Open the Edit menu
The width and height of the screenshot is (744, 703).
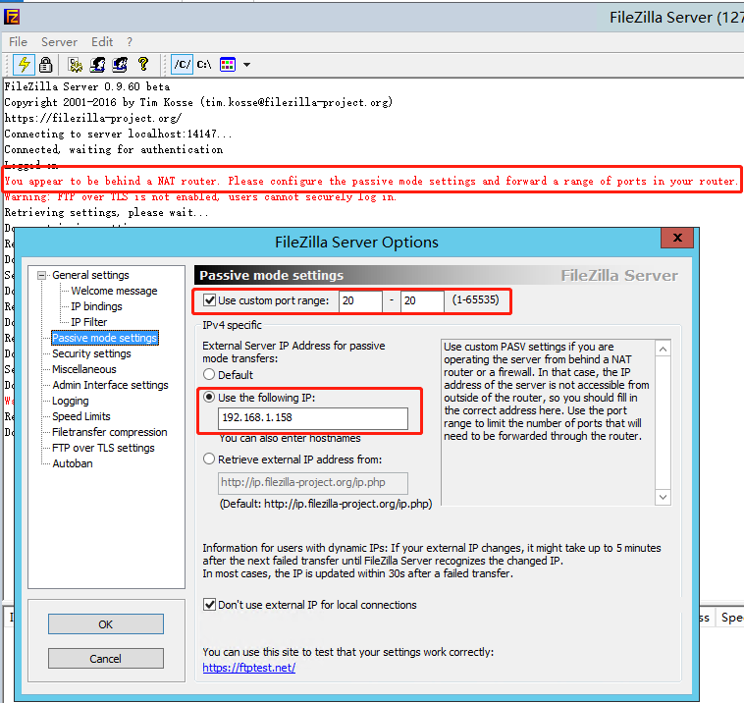102,42
